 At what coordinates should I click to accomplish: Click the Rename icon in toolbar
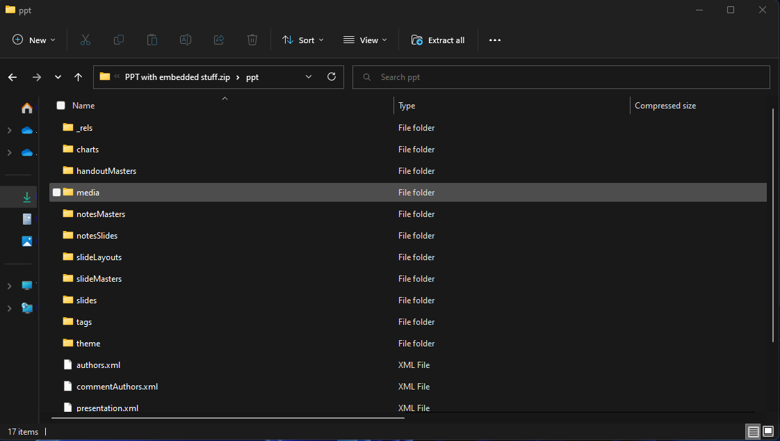(x=186, y=40)
